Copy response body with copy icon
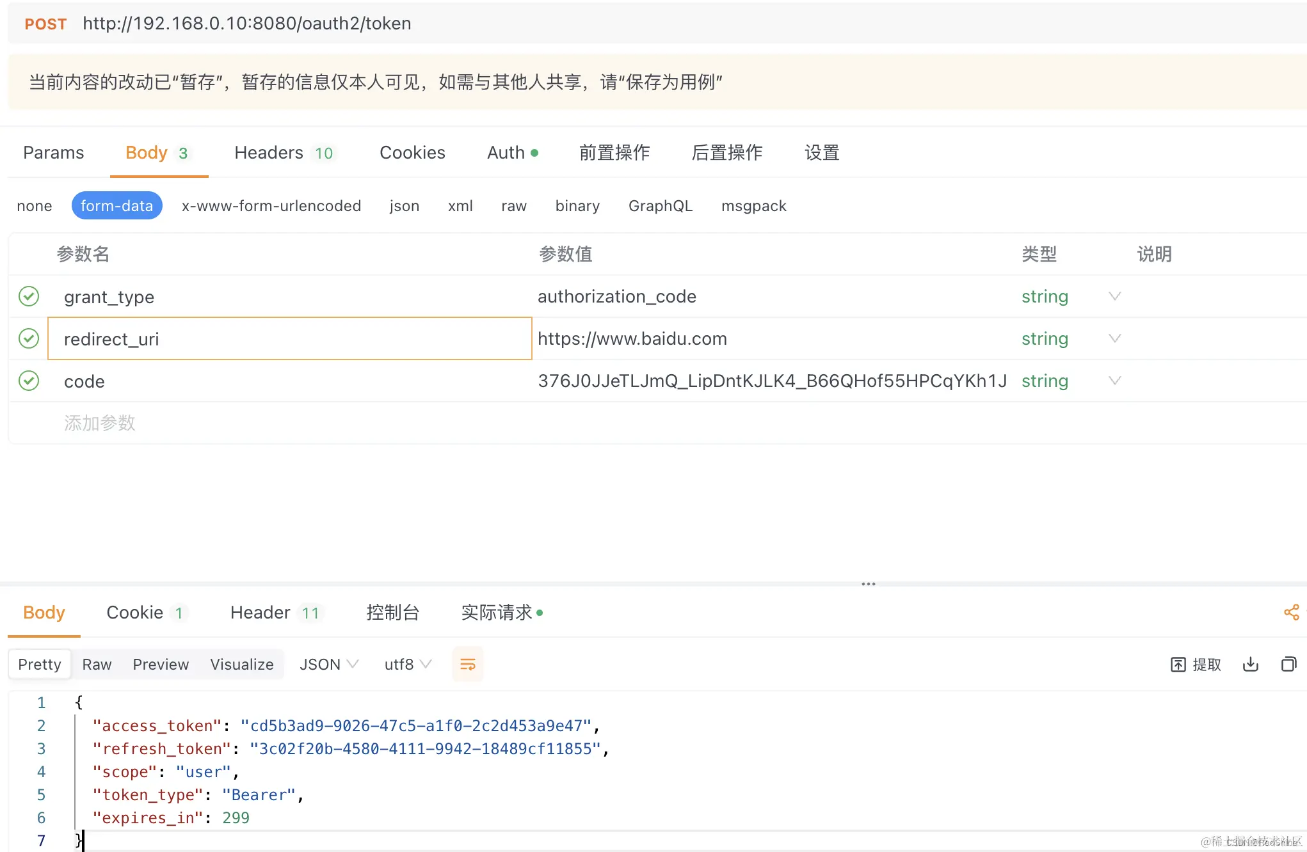The image size is (1307, 852). point(1288,664)
